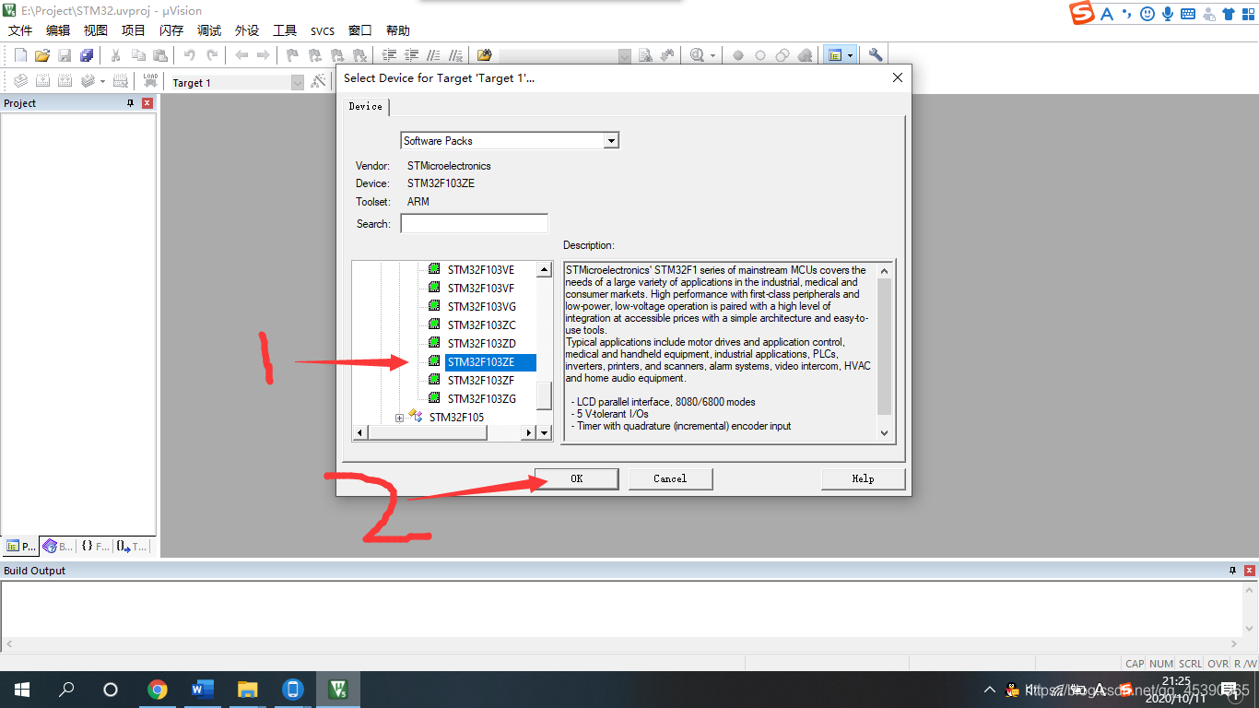
Task: Close the Select Device dialog
Action: click(898, 77)
